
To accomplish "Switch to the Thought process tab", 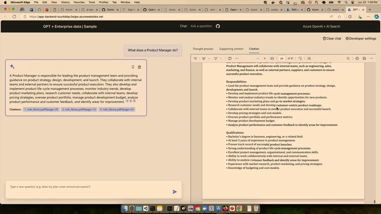I will [203, 49].
